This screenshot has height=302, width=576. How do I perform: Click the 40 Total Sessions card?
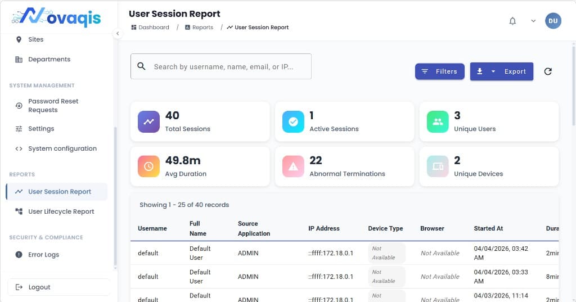(x=200, y=121)
